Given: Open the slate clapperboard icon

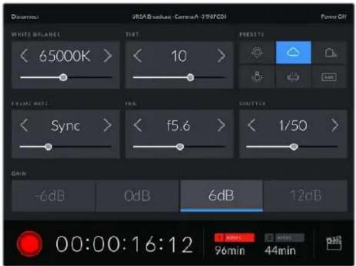Looking at the screenshot, I should 334,244.
